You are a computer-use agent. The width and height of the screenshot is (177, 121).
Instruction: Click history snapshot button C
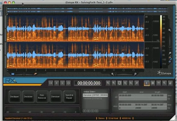[x=92, y=111]
